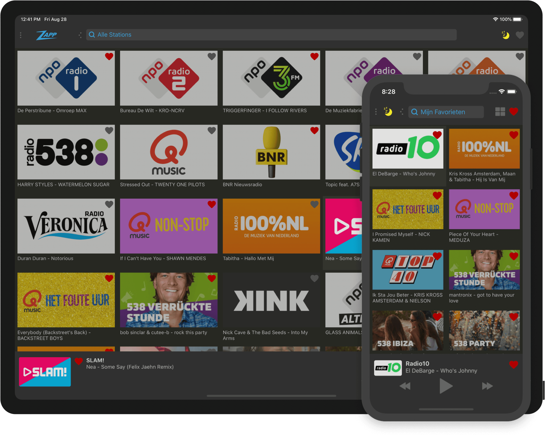Skip to previous station on phone player
Screen dimensions: 545x435
click(x=405, y=386)
